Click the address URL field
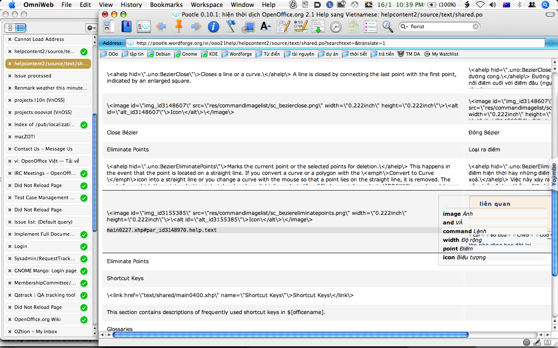Image resolution: width=558 pixels, height=348 pixels. click(x=335, y=43)
